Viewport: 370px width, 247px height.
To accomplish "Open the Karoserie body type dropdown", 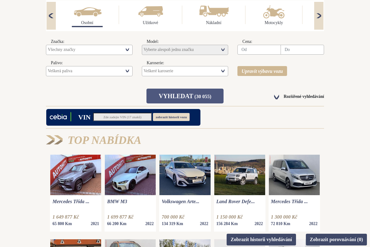I will (185, 71).
